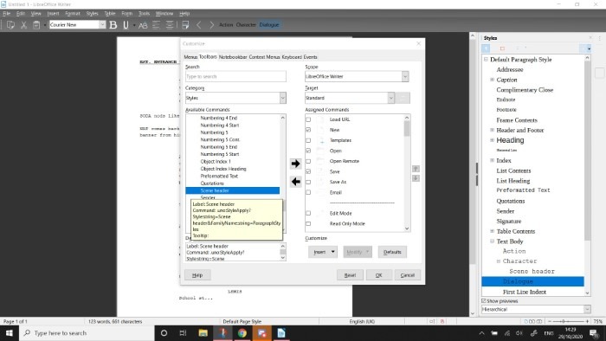606x341 pixels.
Task: Click the Taskbar search box
Action: click(87, 333)
